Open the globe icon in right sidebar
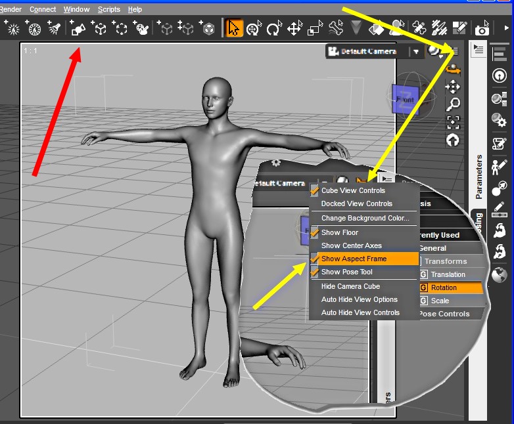This screenshot has height=424, width=514. 499,275
